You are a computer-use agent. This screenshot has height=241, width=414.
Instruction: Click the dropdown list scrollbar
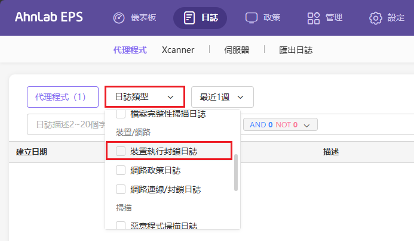point(236,173)
